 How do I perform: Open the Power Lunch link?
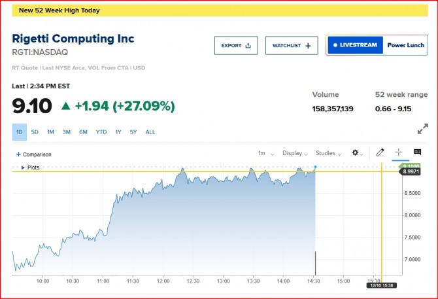405,45
